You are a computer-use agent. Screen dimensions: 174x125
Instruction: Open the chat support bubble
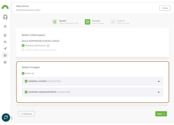coord(6,117)
